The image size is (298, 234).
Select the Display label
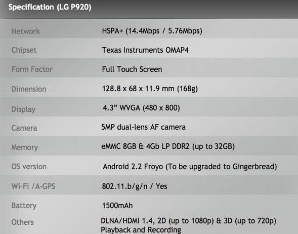coord(23,109)
